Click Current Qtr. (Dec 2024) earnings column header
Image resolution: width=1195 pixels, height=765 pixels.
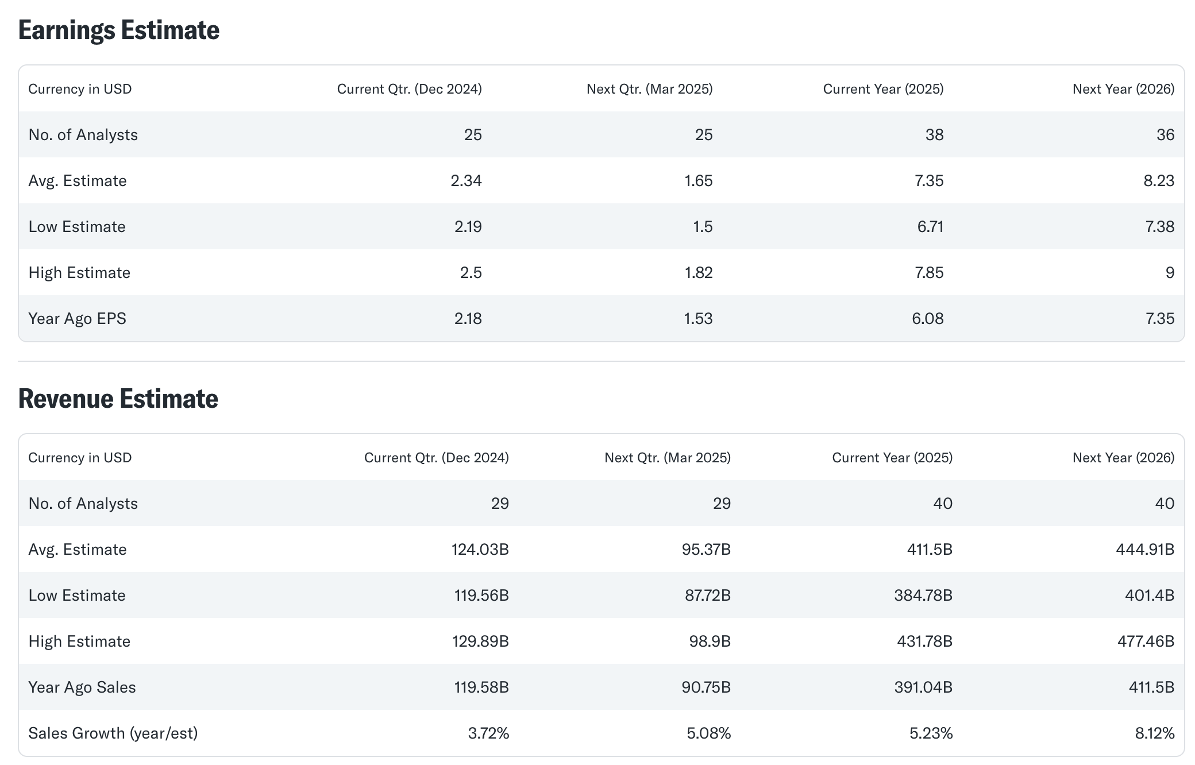click(x=409, y=89)
